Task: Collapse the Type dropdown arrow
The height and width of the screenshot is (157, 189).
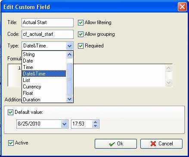Action: pos(70,46)
